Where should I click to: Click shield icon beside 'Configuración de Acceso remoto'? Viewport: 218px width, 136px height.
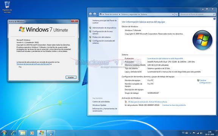90,31
